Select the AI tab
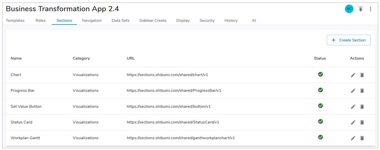380x150 pixels. (254, 21)
